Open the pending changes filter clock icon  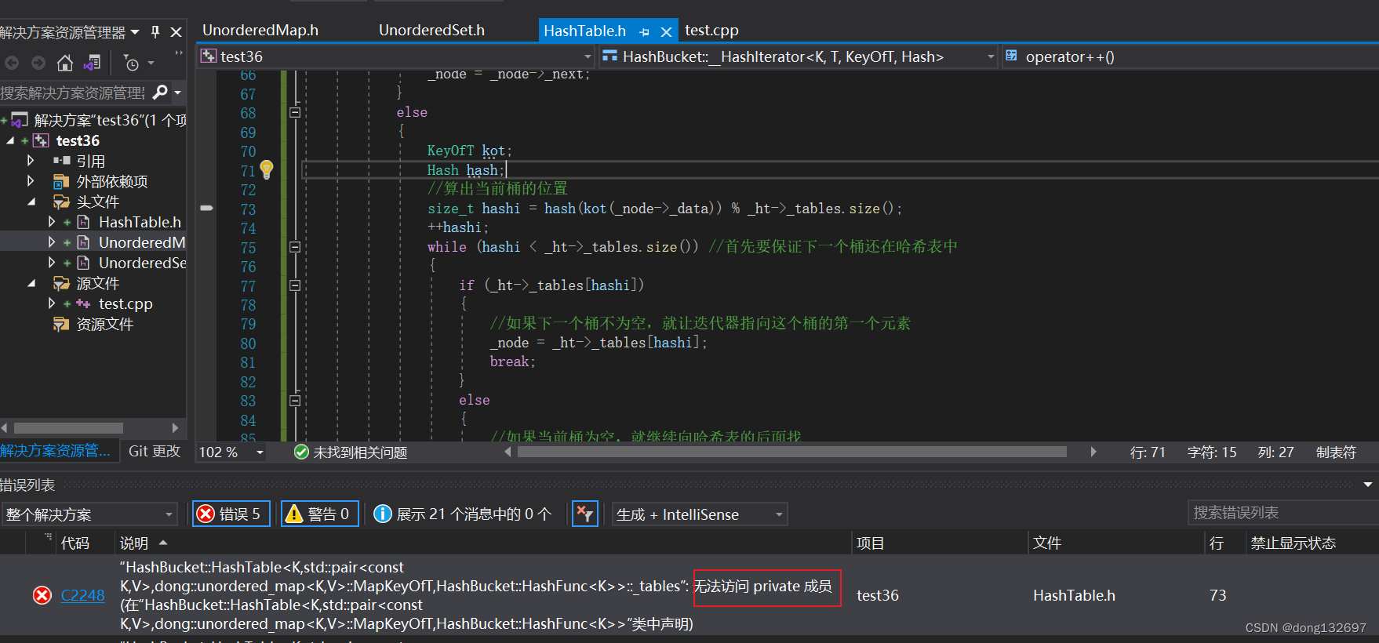(x=131, y=63)
